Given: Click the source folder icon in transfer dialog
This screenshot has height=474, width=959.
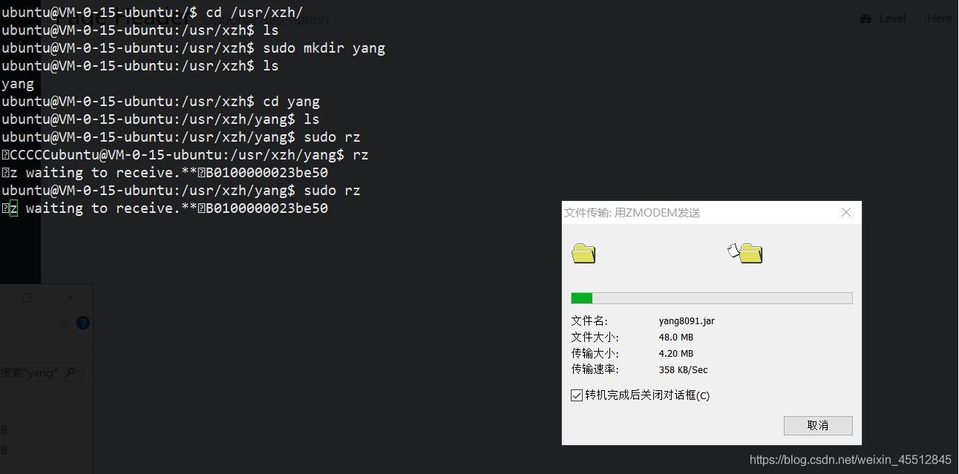Looking at the screenshot, I should 583,253.
